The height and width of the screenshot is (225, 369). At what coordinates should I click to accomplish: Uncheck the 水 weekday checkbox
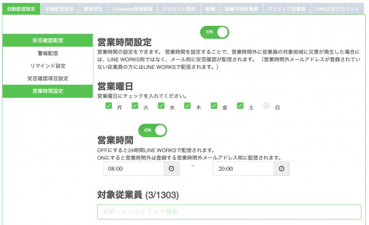pyautogui.click(x=161, y=106)
